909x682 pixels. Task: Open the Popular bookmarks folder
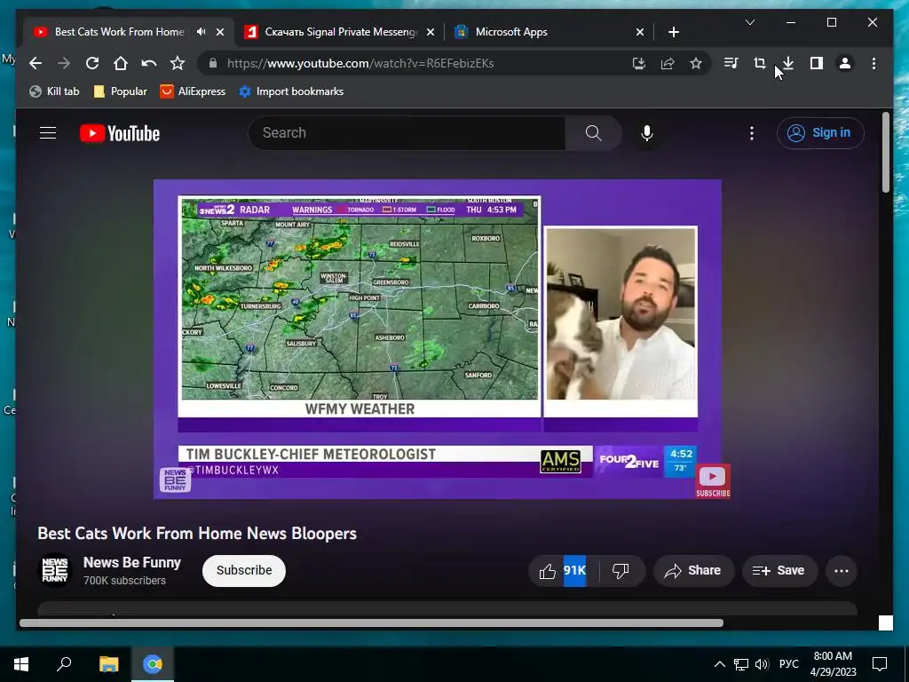tap(121, 91)
